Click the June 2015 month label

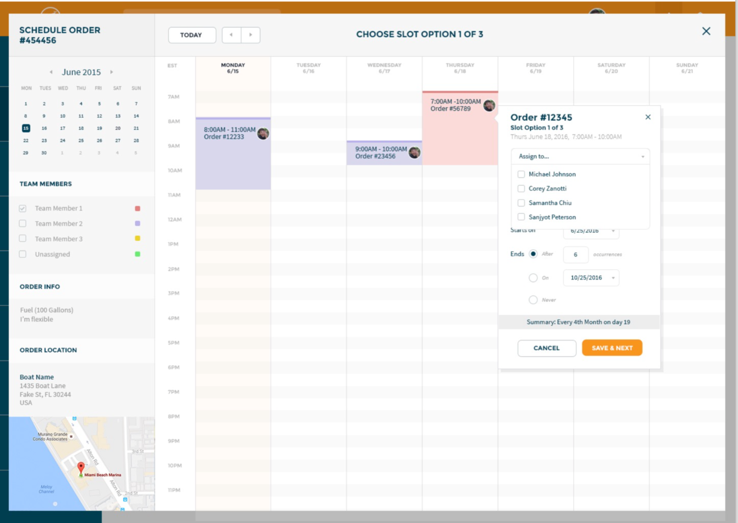[81, 72]
